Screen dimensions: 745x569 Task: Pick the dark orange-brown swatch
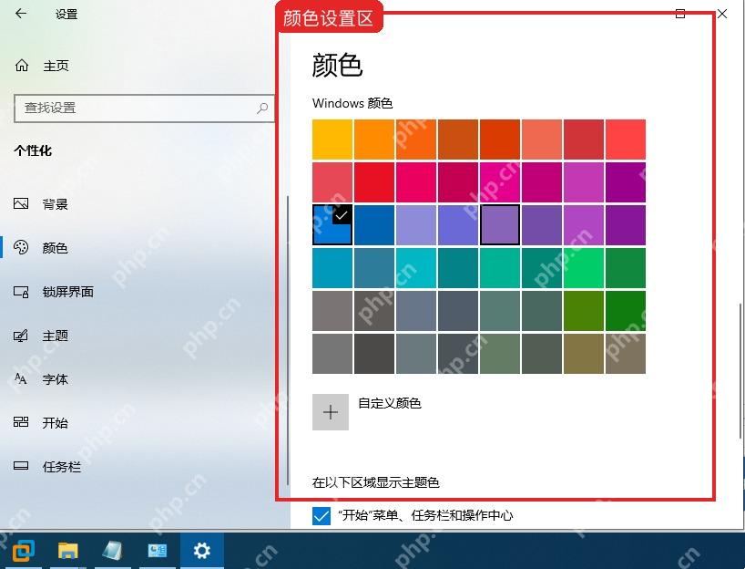(458, 140)
